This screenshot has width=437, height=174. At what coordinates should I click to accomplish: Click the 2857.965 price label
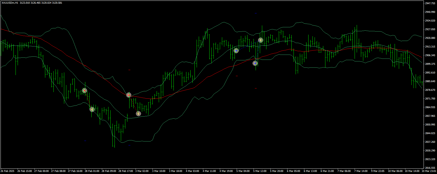tap(430, 116)
